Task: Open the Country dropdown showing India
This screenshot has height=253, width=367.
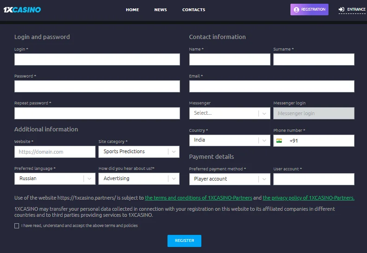Action: click(230, 140)
